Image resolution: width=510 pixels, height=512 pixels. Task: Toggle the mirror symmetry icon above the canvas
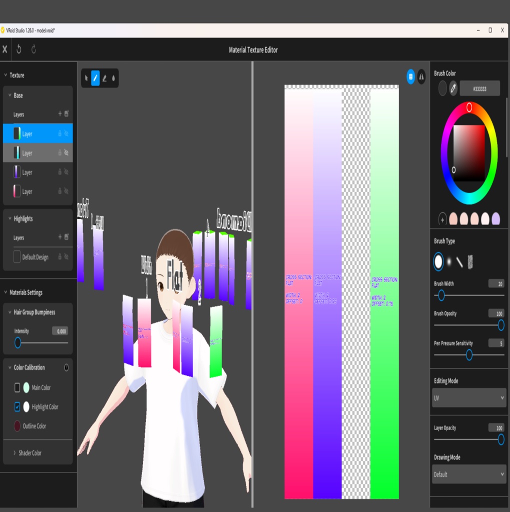(421, 76)
